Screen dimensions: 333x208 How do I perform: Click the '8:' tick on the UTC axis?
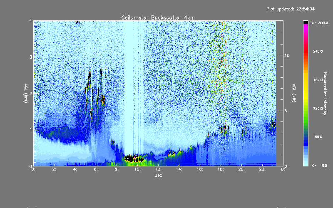tap(117, 169)
